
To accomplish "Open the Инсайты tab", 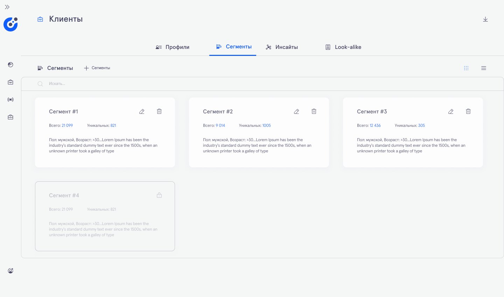I will click(x=282, y=47).
